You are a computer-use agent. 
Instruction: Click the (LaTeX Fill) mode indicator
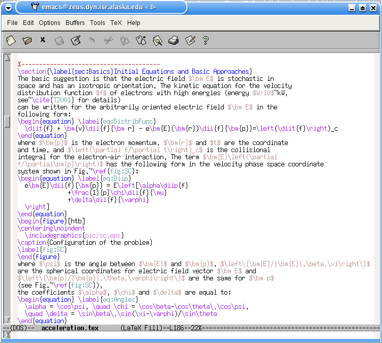141,328
